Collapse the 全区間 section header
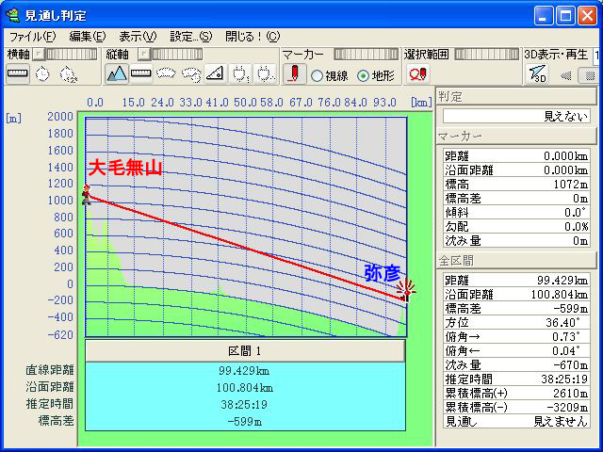Screen dimensions: 603x452 [x=516, y=261]
